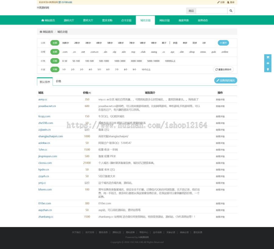Click 出售我的域名 button

click(226, 80)
